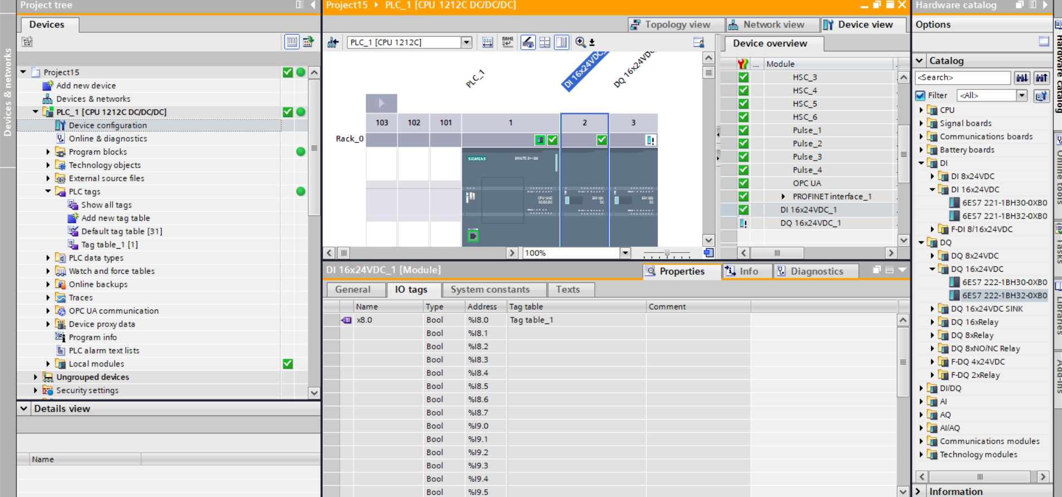Click the Show all tags icon
Viewport: 1062px width, 497px height.
pos(73,205)
